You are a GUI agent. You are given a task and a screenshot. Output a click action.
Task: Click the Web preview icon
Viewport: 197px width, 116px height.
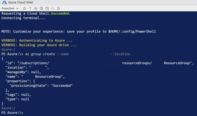(59, 8)
